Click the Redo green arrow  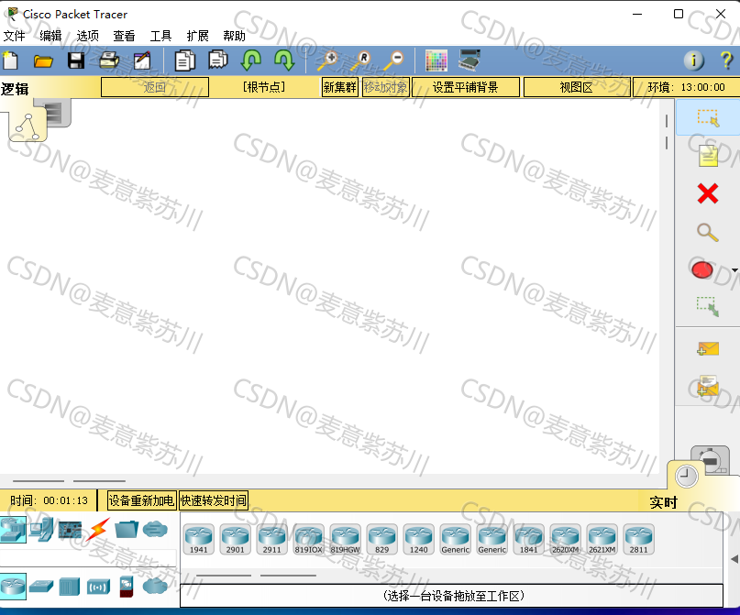pos(284,60)
